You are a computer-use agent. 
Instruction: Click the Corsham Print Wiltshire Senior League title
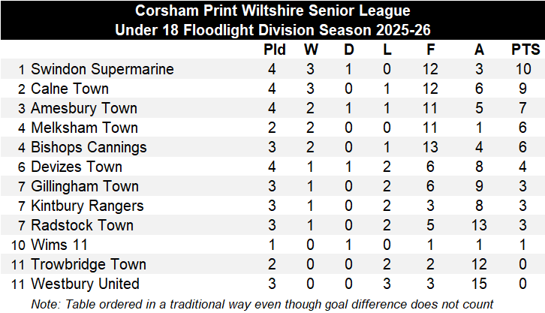coord(272,11)
